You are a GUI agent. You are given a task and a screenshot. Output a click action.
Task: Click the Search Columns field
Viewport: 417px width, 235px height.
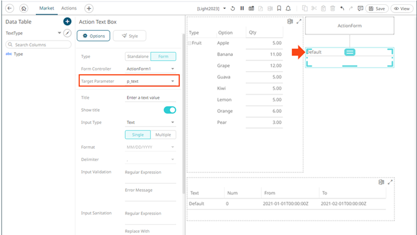click(x=38, y=45)
